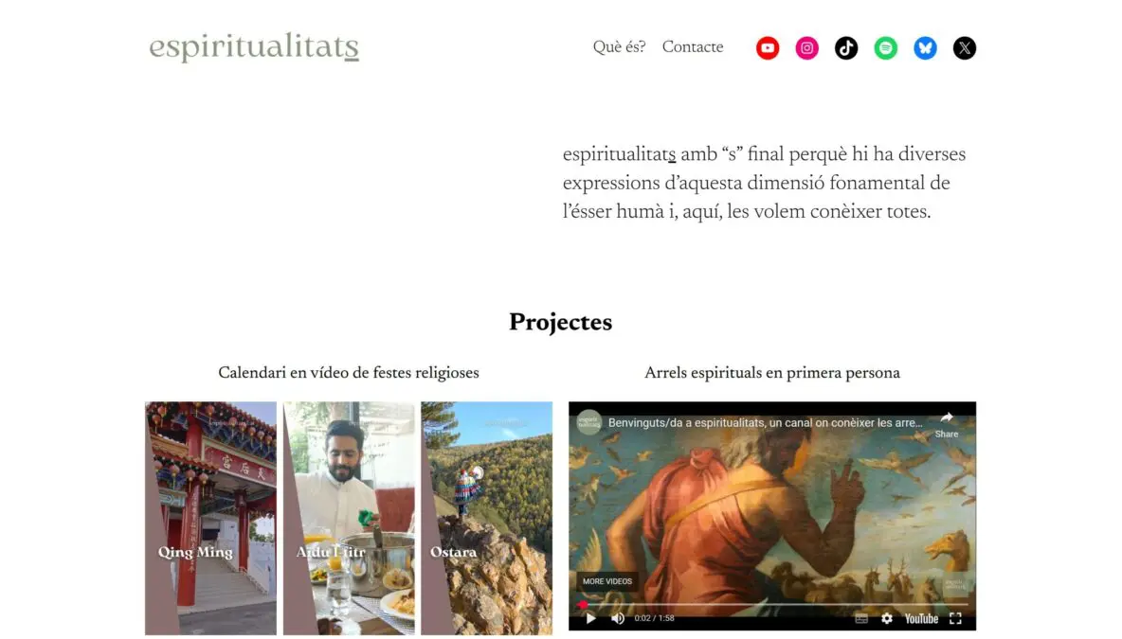Click the MORE VIDEOS button
1122x639 pixels.
click(606, 581)
